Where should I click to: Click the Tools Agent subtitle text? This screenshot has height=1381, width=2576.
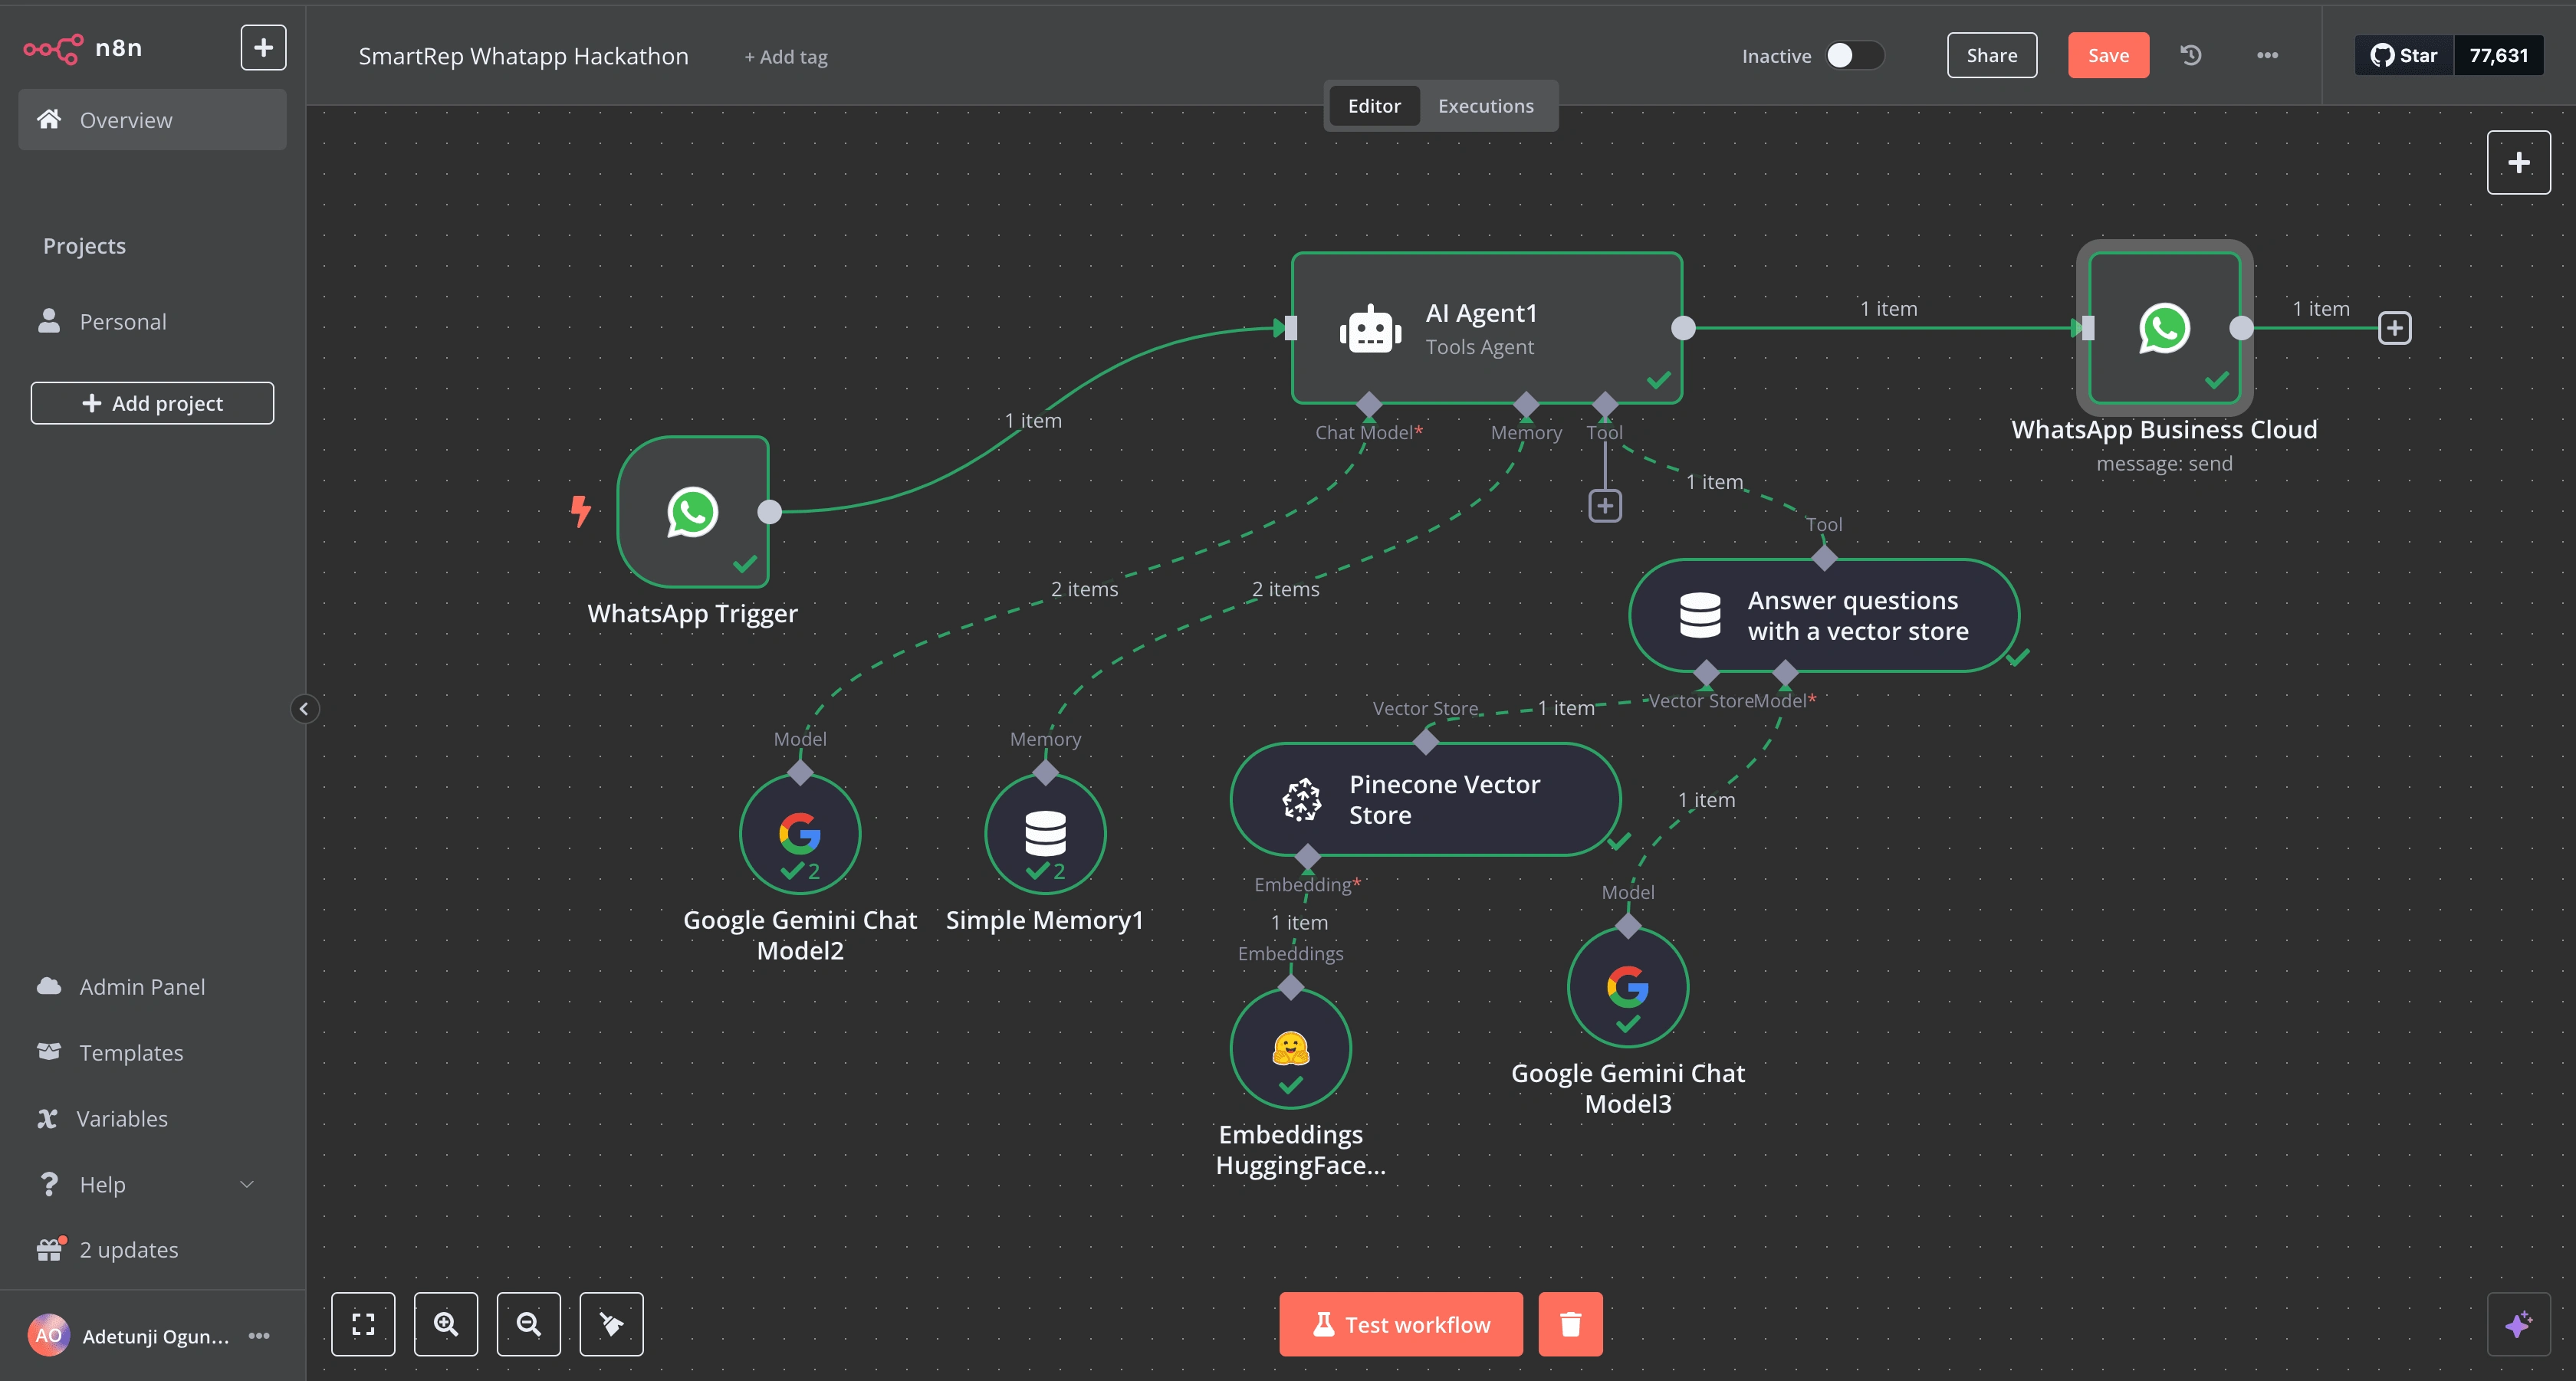tap(1479, 346)
